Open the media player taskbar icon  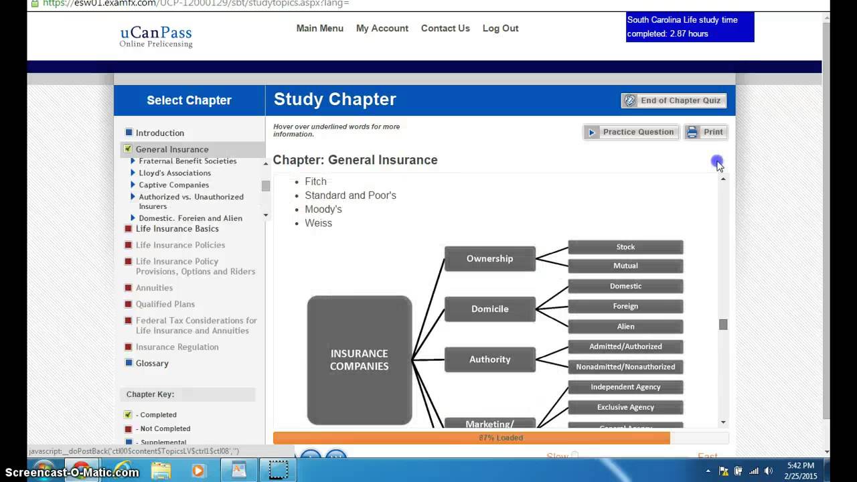tap(198, 471)
